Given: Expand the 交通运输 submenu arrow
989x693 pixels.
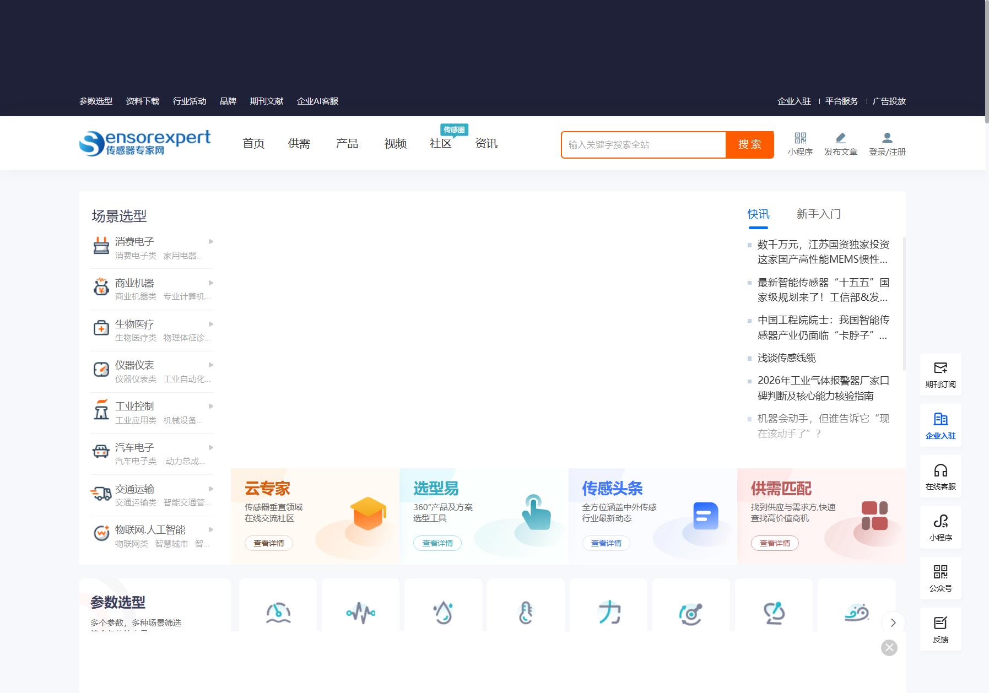Looking at the screenshot, I should (x=211, y=489).
